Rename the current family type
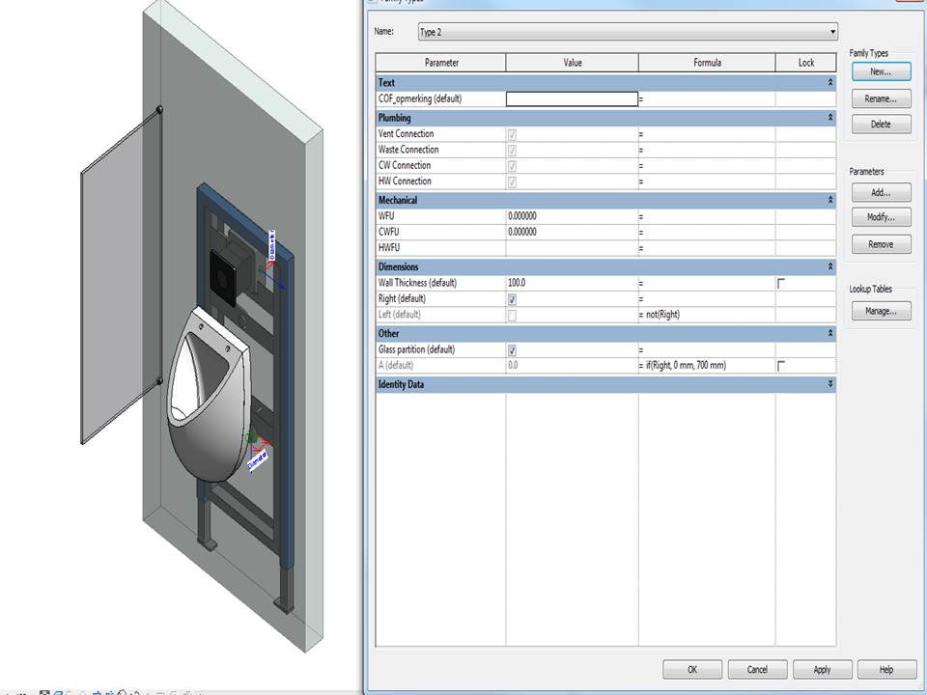Image resolution: width=927 pixels, height=695 pixels. pyautogui.click(x=880, y=97)
